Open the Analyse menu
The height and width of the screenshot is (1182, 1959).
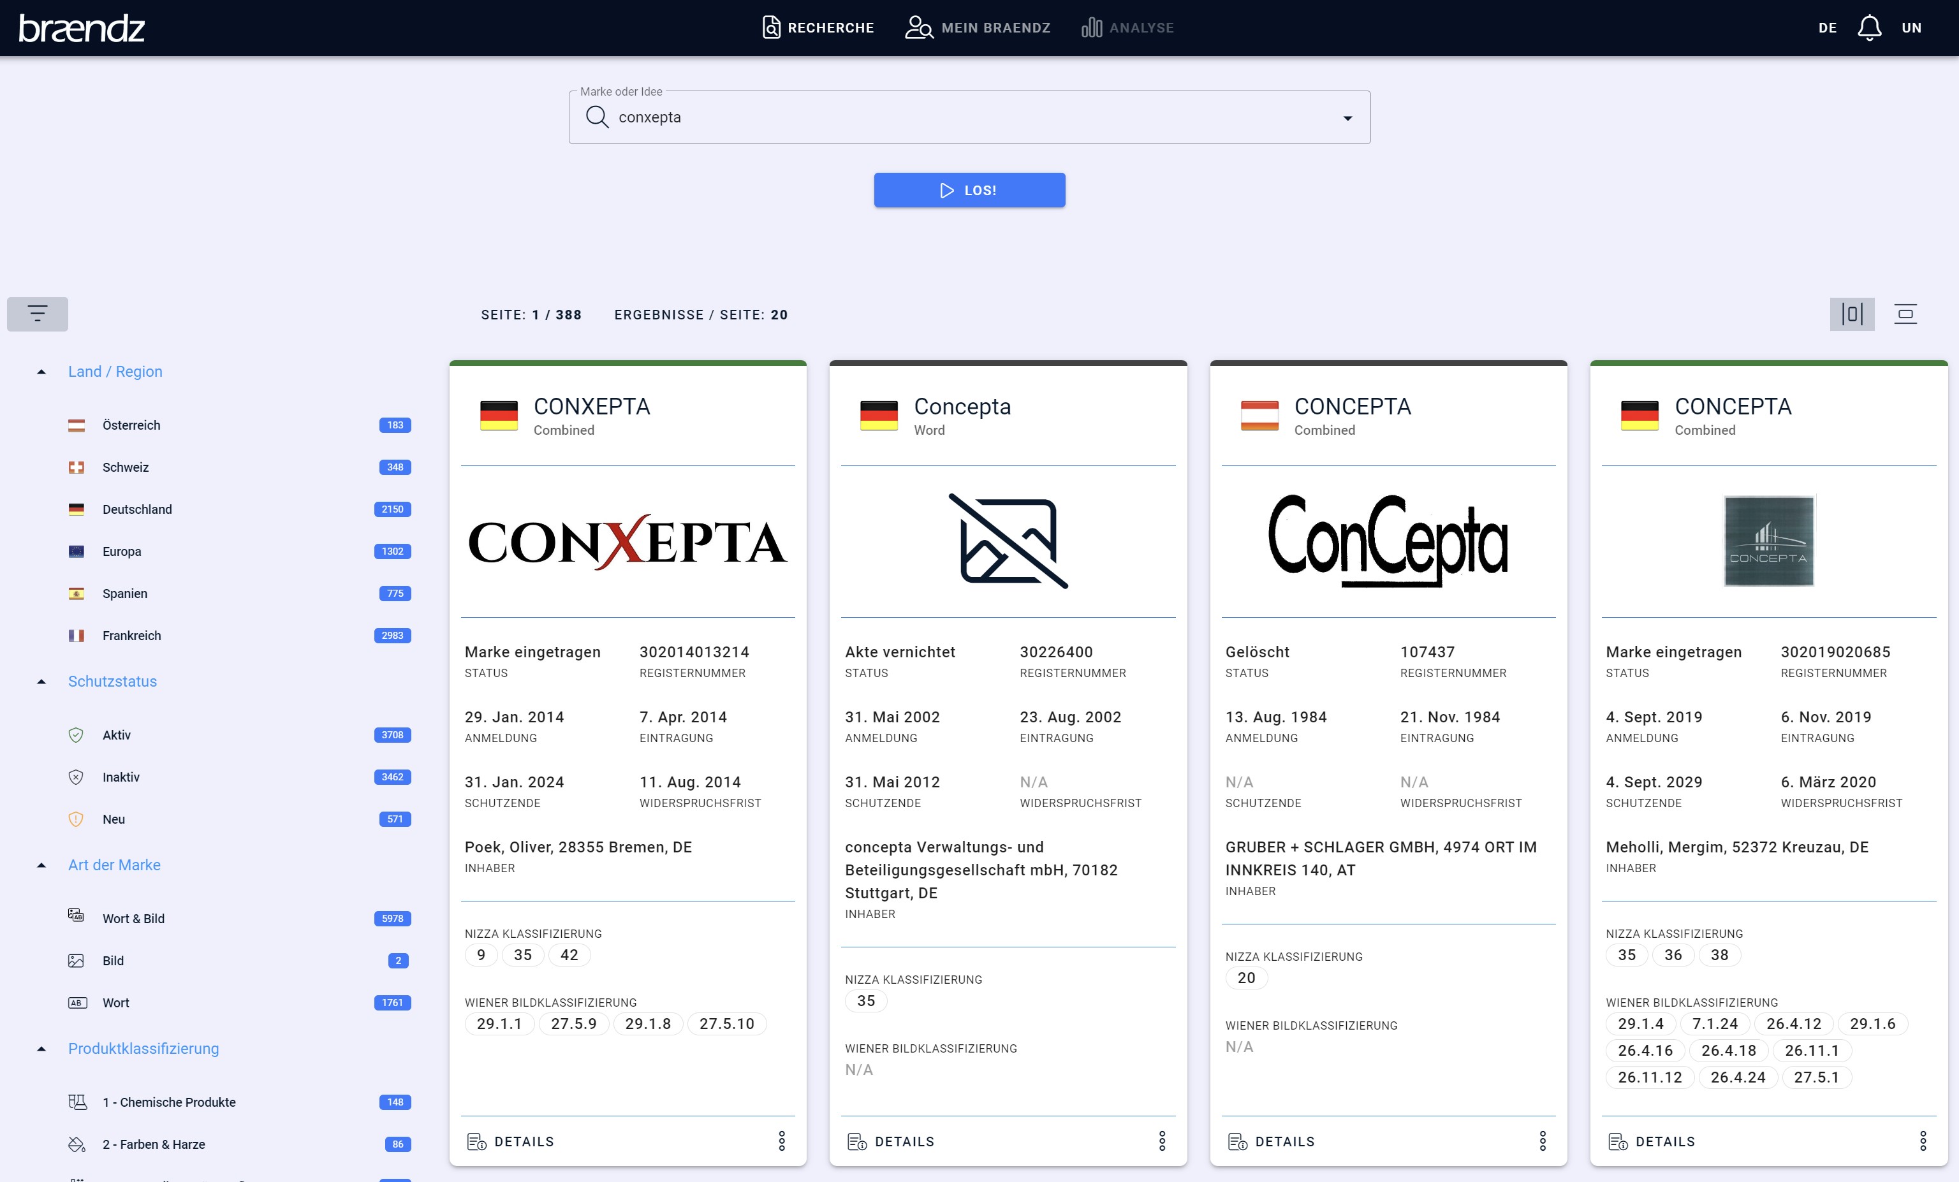[x=1127, y=28]
